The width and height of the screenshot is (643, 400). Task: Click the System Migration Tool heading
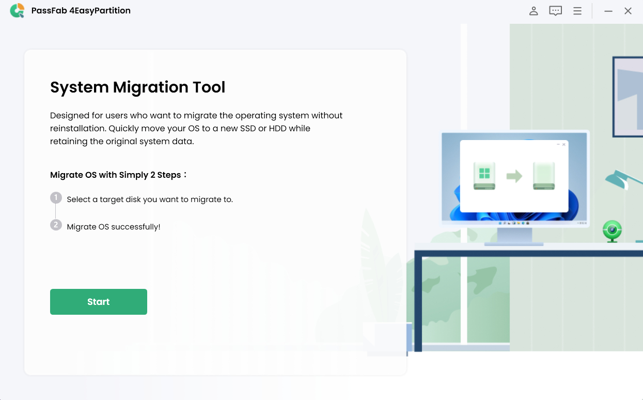137,87
